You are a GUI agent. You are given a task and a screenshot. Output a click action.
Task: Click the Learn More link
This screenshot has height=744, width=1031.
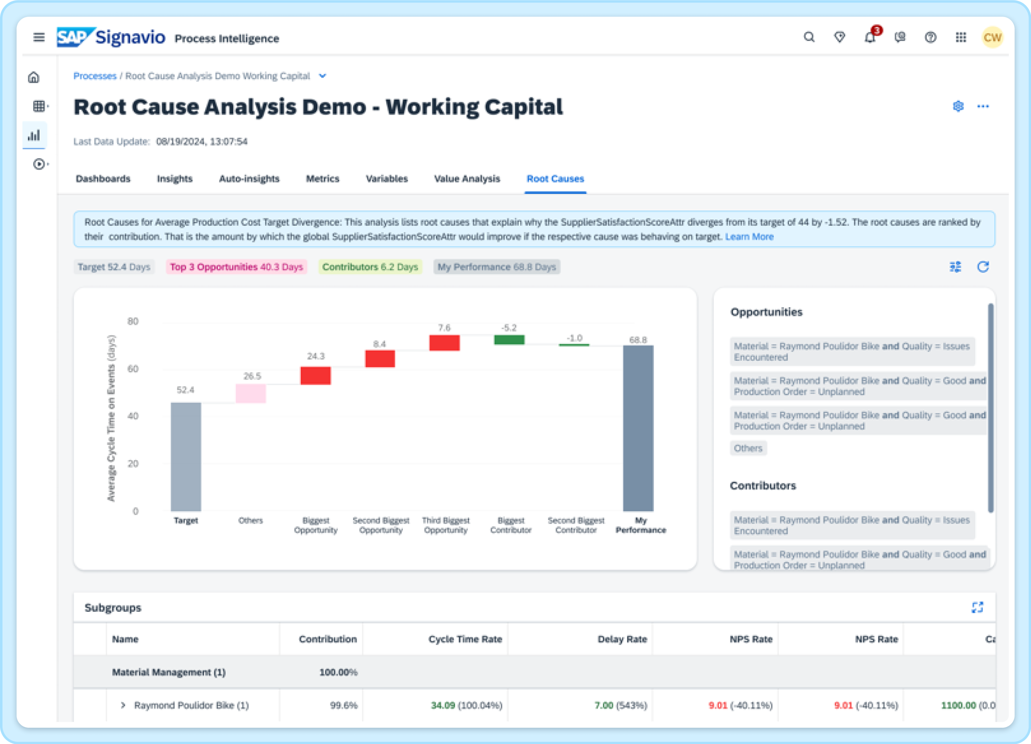pyautogui.click(x=749, y=237)
